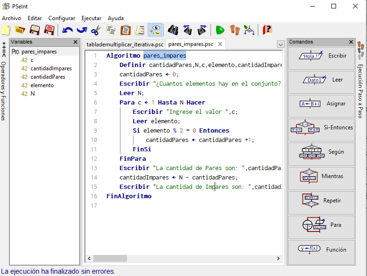Insert the Leer command
Viewport: 367px width, 276px height.
(x=322, y=82)
